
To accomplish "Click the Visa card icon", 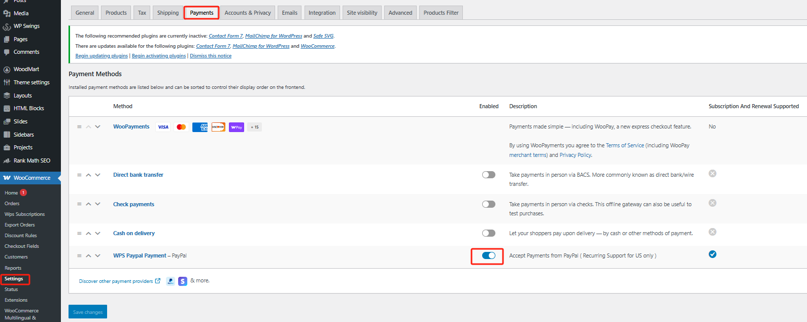I will 163,127.
